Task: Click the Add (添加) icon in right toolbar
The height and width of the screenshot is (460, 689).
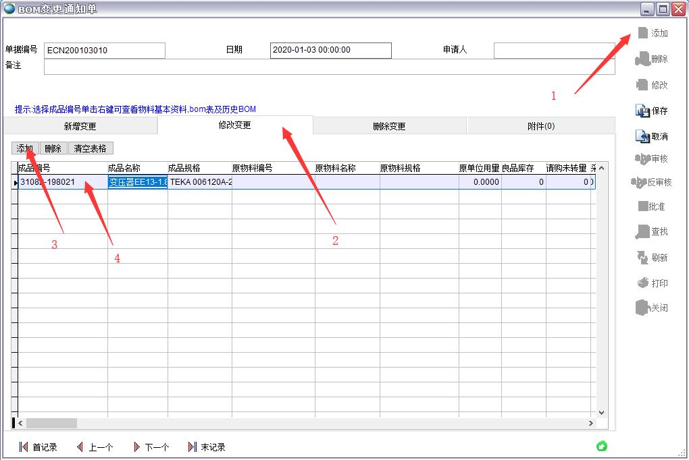Action: tap(642, 33)
